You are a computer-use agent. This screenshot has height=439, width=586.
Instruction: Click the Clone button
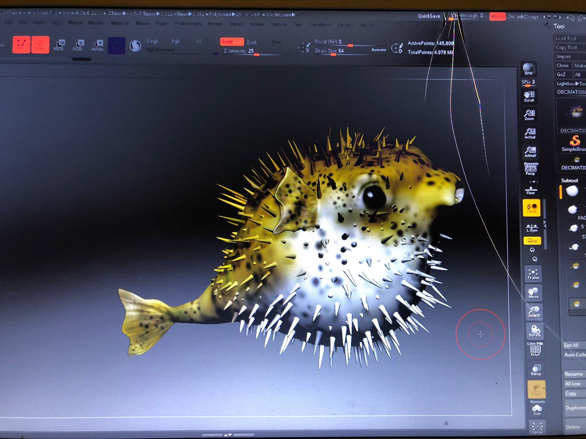[563, 65]
